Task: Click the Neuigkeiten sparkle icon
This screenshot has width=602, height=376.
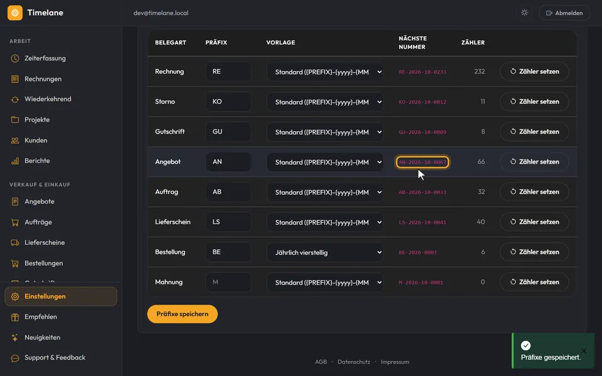Action: pos(15,338)
